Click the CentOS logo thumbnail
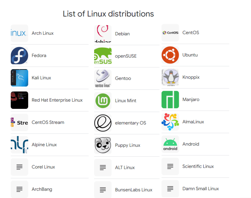Viewport: 251px width, 198px height. (170, 33)
